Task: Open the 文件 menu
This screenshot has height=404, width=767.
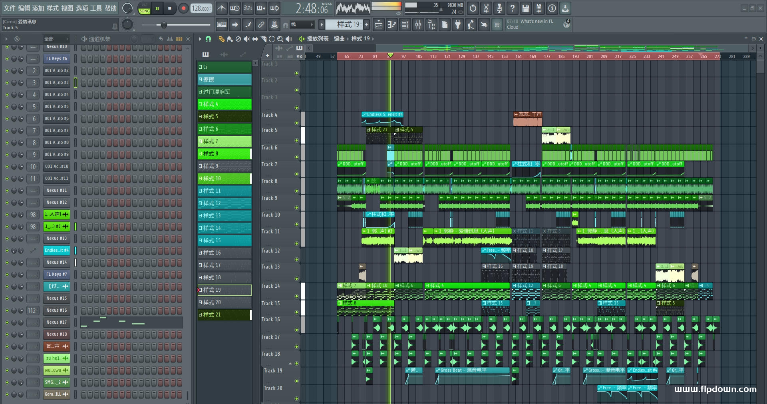Action: point(10,8)
